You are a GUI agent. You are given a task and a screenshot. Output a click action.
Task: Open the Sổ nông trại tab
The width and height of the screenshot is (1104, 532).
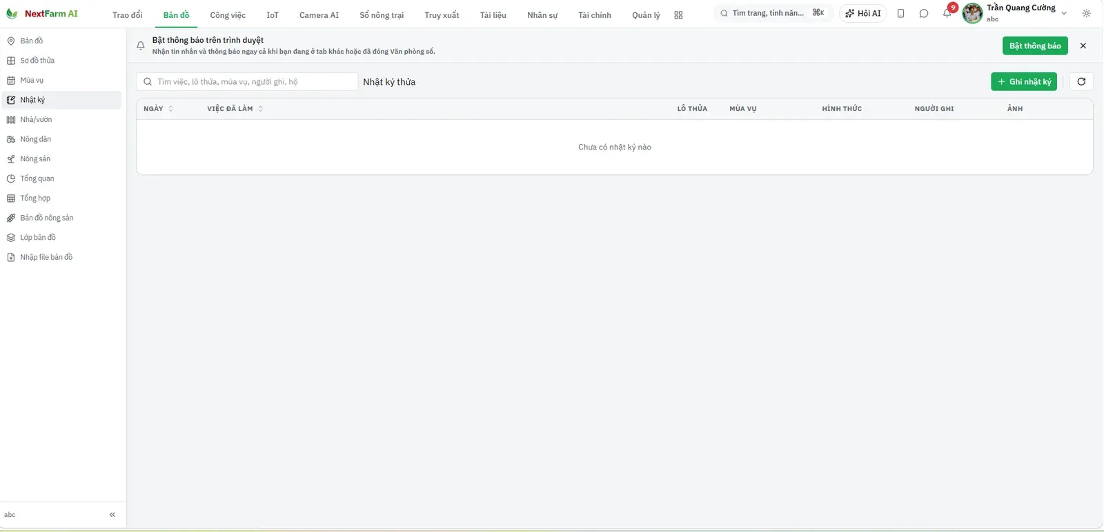tap(382, 15)
